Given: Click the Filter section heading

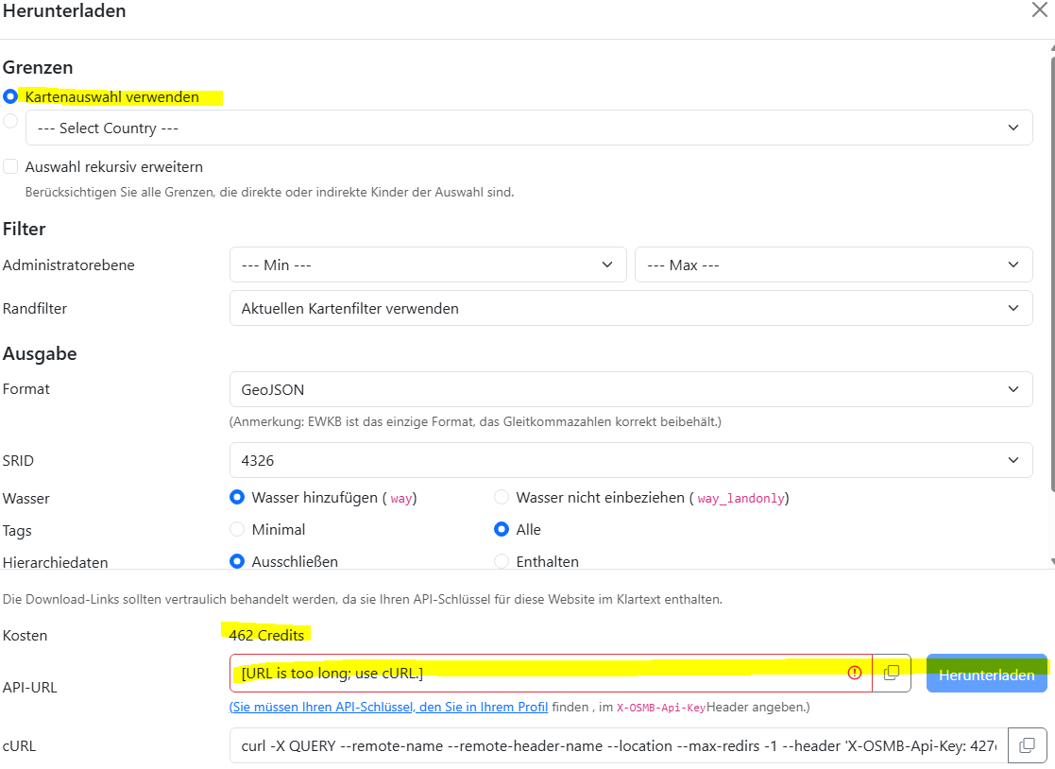Looking at the screenshot, I should coord(25,229).
